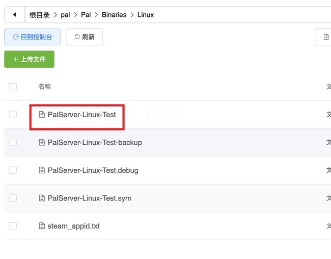
Task: Select Linux in the breadcrumb path
Action: pos(146,15)
